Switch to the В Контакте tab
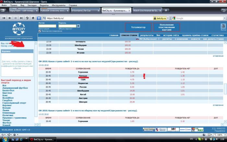The height and width of the screenshot is (142, 227). (85, 10)
